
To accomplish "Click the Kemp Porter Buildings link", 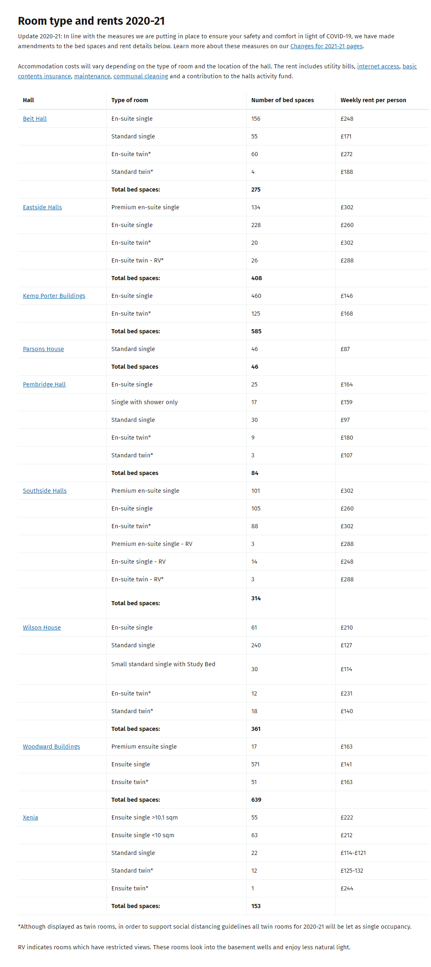I will coord(54,296).
